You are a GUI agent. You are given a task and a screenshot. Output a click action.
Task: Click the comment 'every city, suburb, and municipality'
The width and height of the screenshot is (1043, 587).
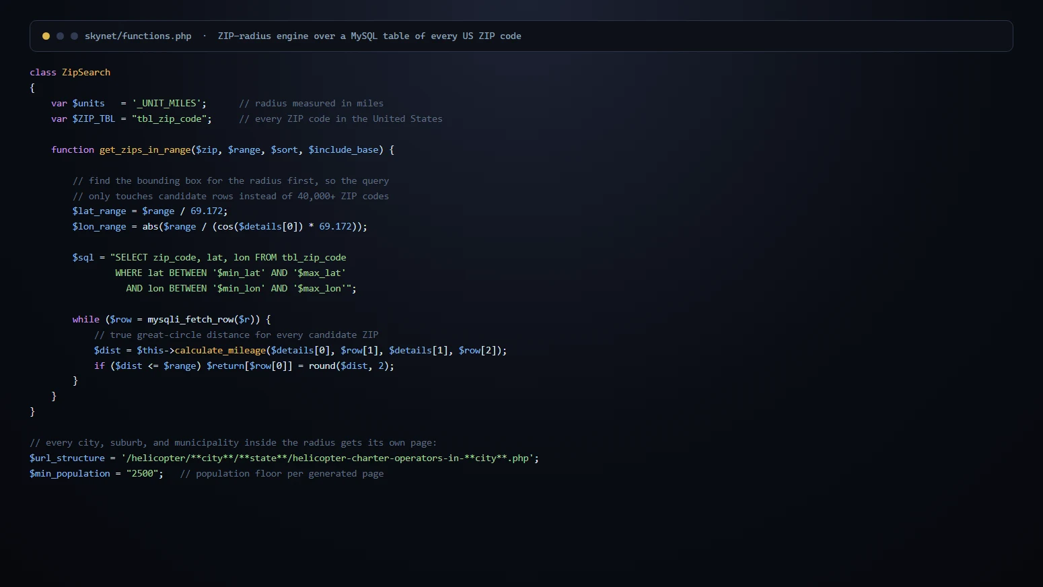pyautogui.click(x=233, y=442)
